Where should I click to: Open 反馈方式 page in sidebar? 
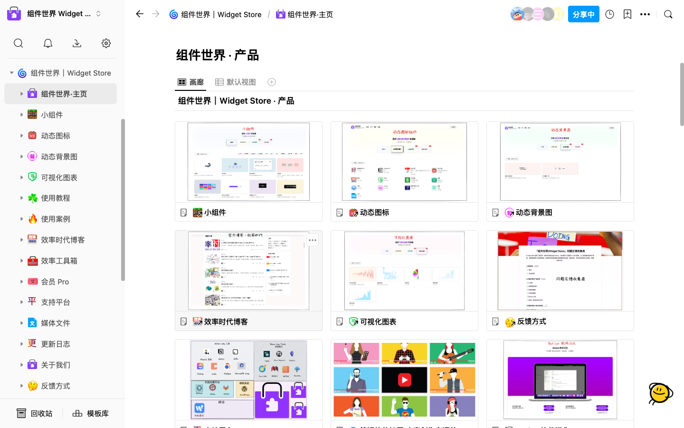point(60,386)
